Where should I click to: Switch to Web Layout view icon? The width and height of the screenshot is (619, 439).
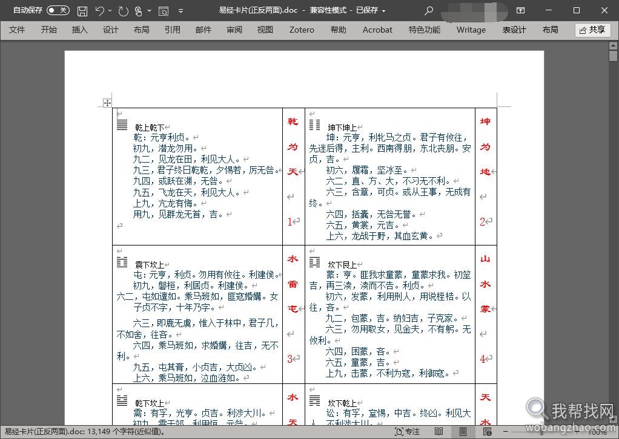coord(487,432)
